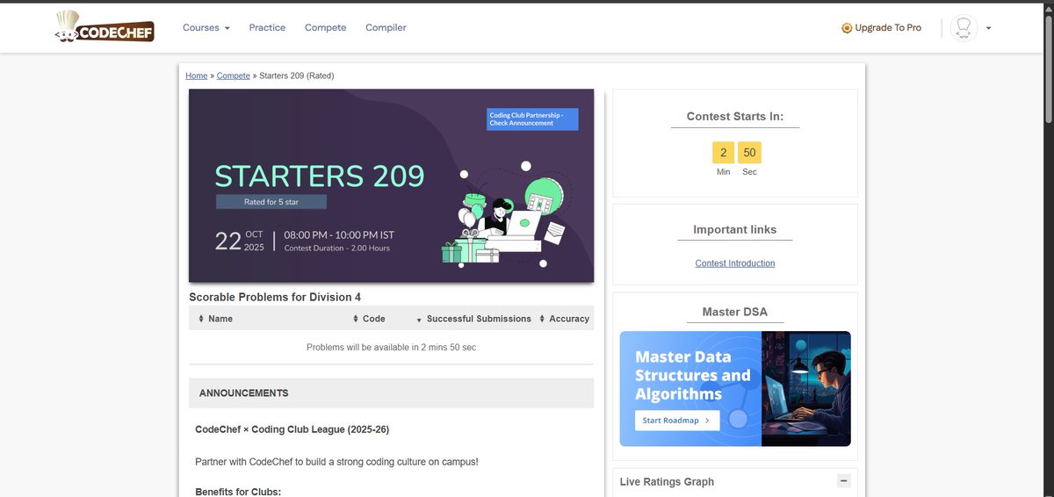
Task: Click the 'Benefits for Clubs:' text
Action: pyautogui.click(x=238, y=492)
